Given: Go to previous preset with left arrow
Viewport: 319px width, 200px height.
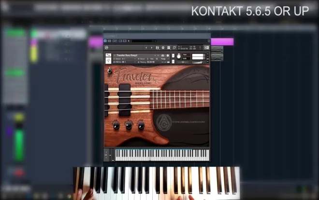Looking at the screenshot, I should (x=146, y=48).
